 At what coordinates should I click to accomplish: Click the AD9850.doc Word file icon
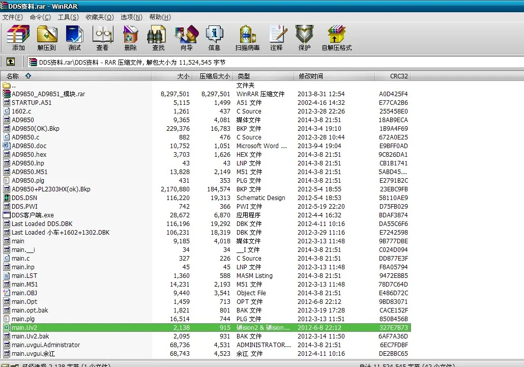tap(6, 146)
